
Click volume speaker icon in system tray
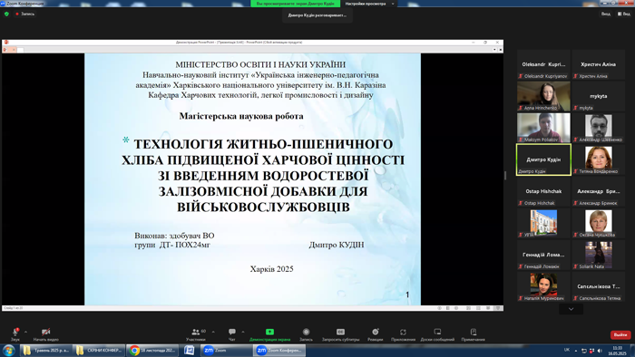coord(600,351)
